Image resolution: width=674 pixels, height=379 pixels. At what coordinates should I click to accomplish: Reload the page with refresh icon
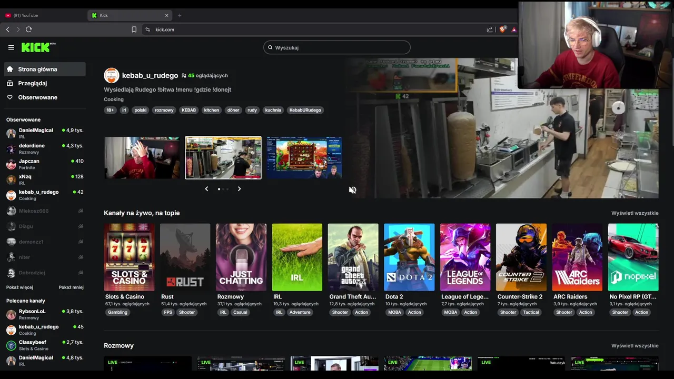[28, 29]
